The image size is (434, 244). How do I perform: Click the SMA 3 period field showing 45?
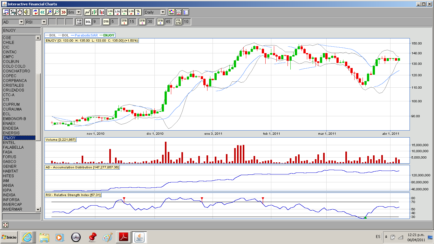[x=169, y=22]
